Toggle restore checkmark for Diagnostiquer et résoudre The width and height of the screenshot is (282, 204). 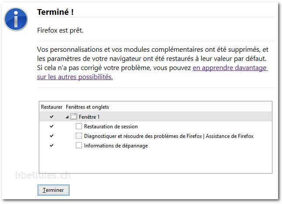tap(51, 136)
